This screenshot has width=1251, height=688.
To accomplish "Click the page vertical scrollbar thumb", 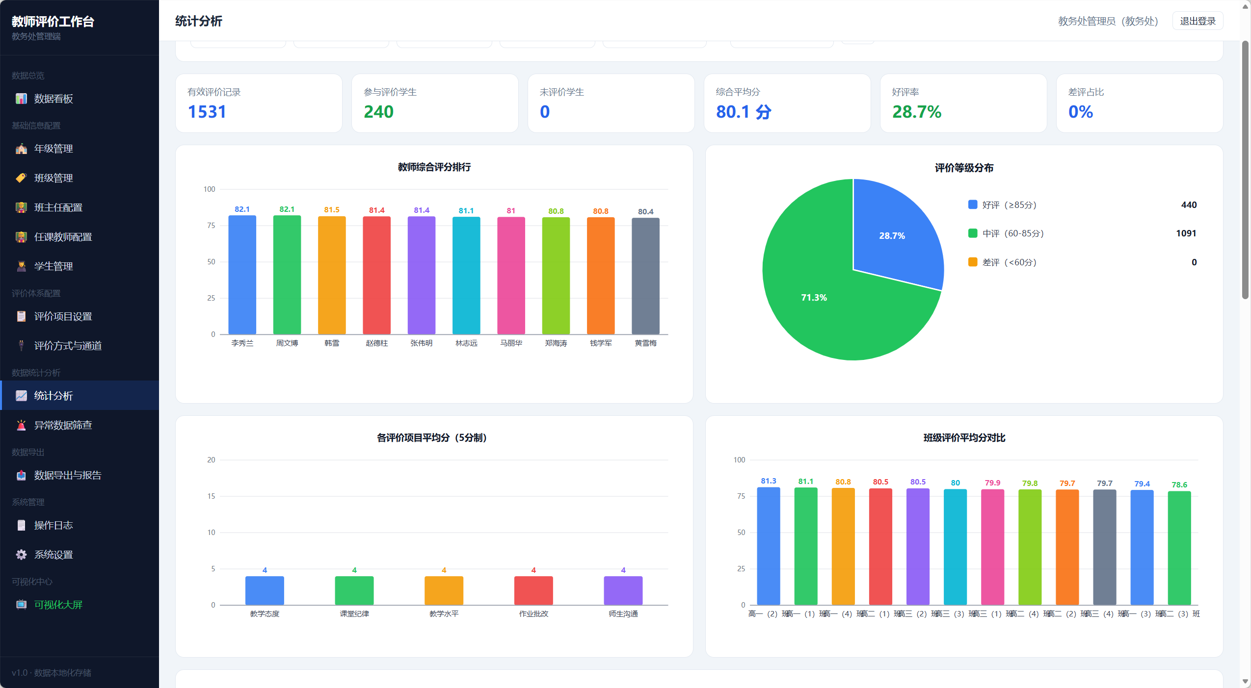I will coord(1245,170).
